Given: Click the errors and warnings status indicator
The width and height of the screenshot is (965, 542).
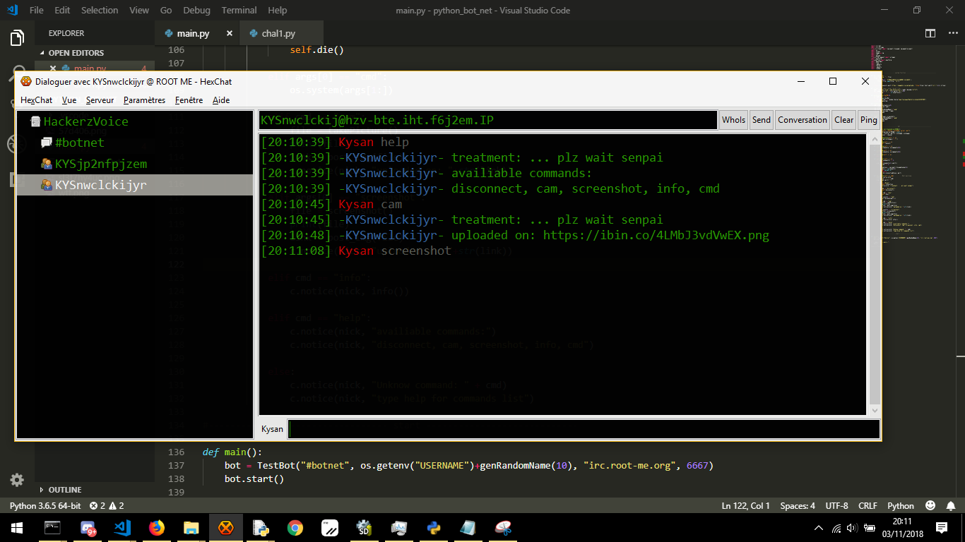Looking at the screenshot, I should 107,506.
